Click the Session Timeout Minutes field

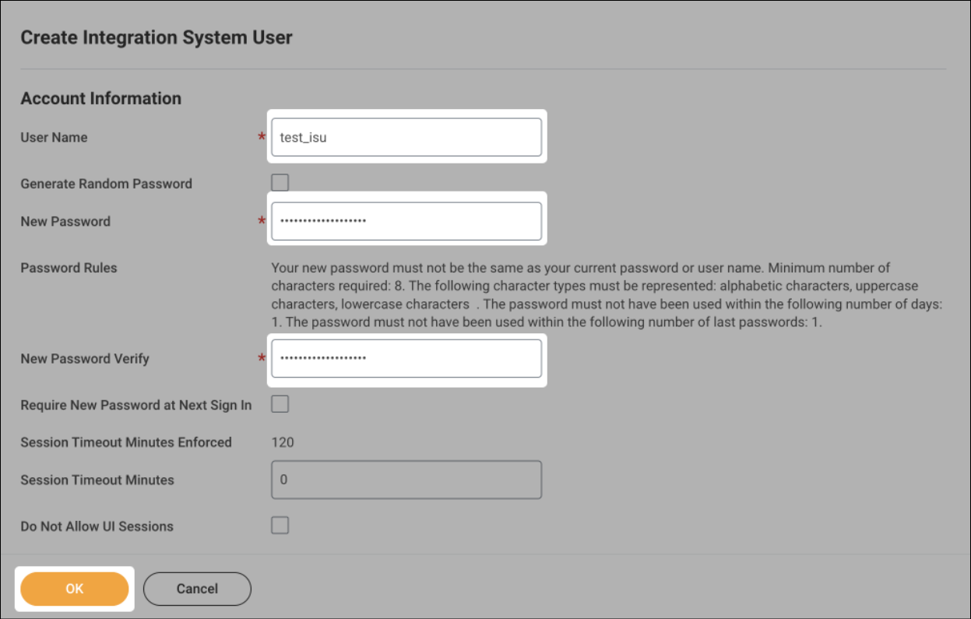(x=406, y=480)
